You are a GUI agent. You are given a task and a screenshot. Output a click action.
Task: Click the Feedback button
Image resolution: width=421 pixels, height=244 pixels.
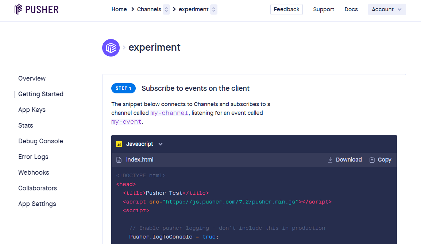(x=286, y=9)
